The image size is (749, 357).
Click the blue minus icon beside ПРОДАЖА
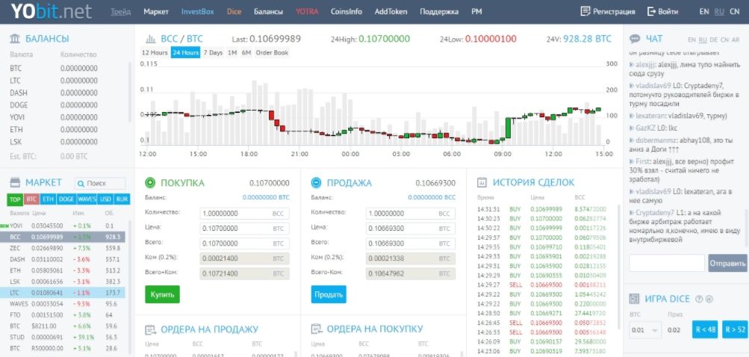point(316,182)
